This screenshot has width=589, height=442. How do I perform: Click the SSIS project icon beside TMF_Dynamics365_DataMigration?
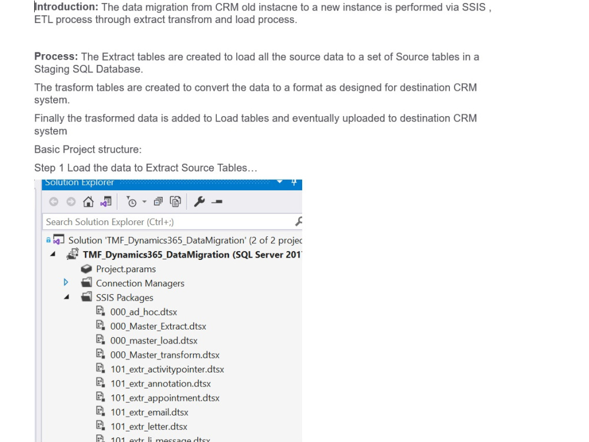72,254
